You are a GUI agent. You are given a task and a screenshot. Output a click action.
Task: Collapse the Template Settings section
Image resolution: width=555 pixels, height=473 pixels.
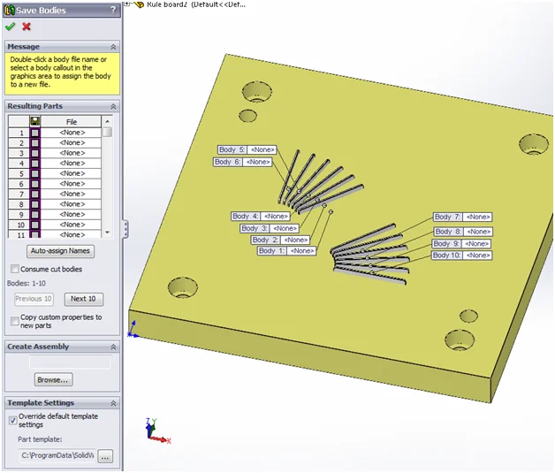pos(113,403)
